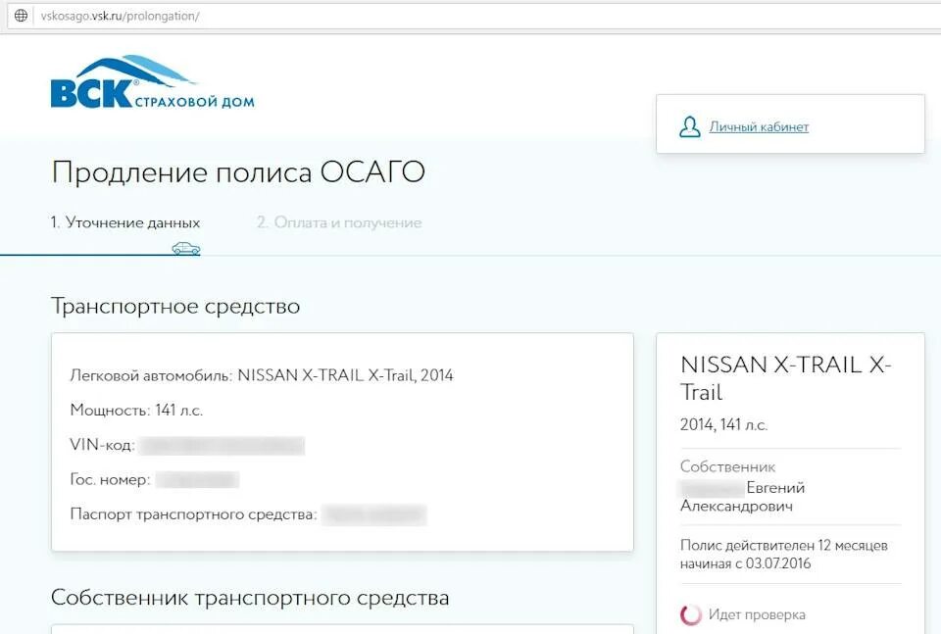
Task: Click the Продление полиса ОСАГО heading
Action: point(238,172)
